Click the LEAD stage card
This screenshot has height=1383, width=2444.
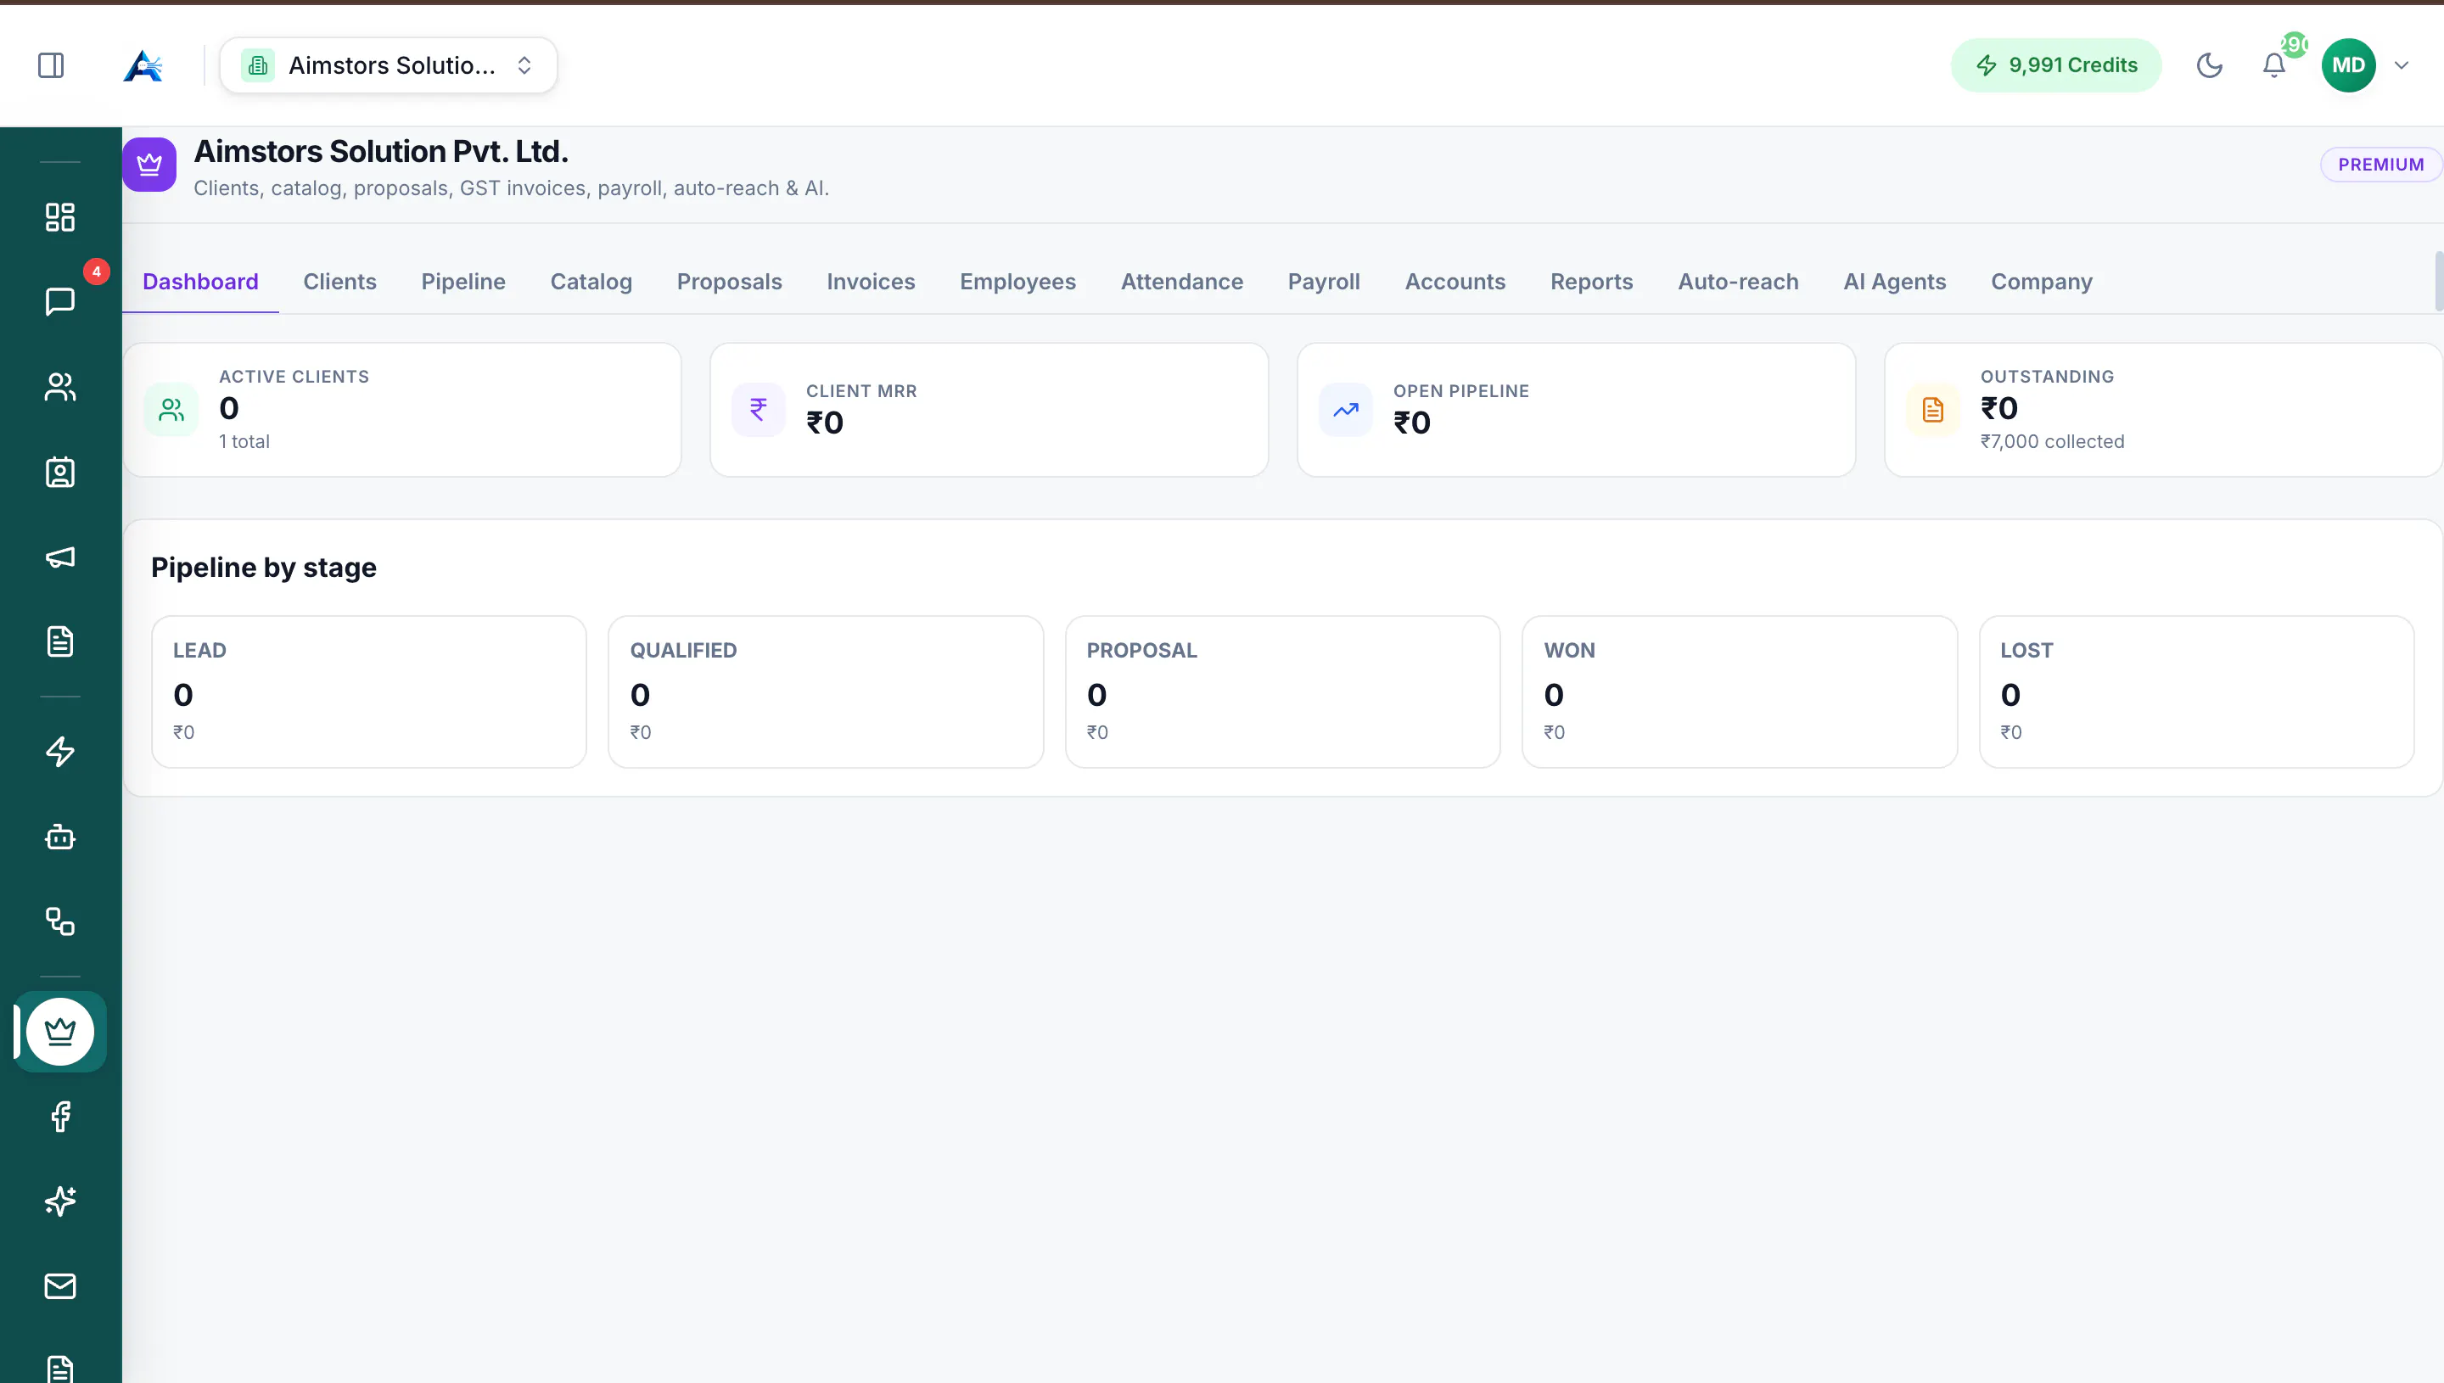coord(369,691)
